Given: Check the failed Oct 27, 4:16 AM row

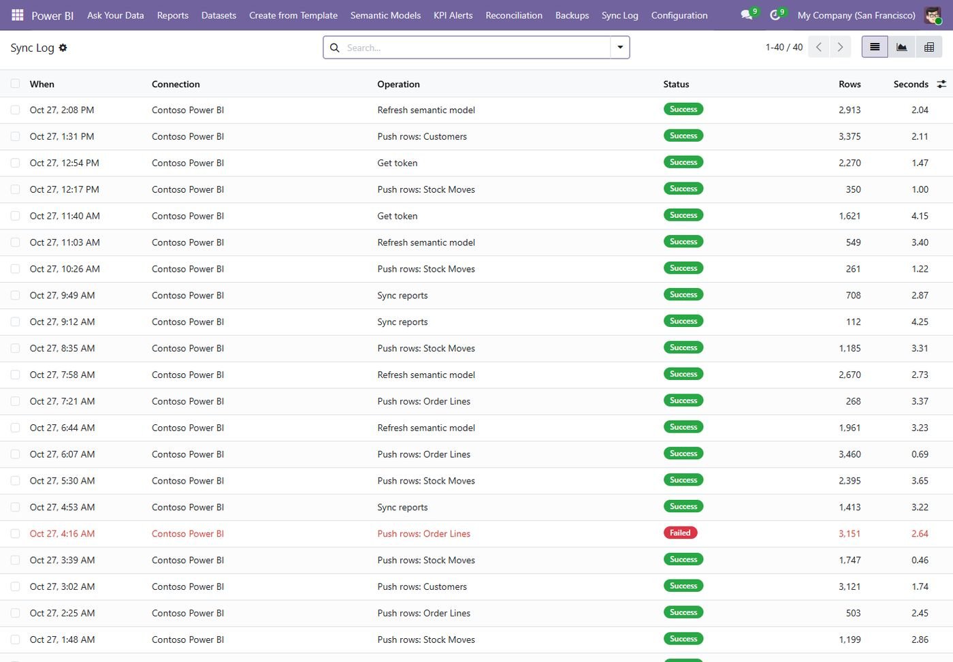Looking at the screenshot, I should (x=15, y=533).
